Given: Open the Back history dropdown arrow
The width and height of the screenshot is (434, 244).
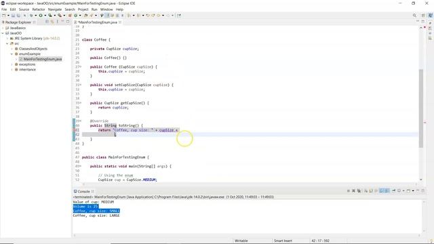Looking at the screenshot, I should (x=163, y=16).
